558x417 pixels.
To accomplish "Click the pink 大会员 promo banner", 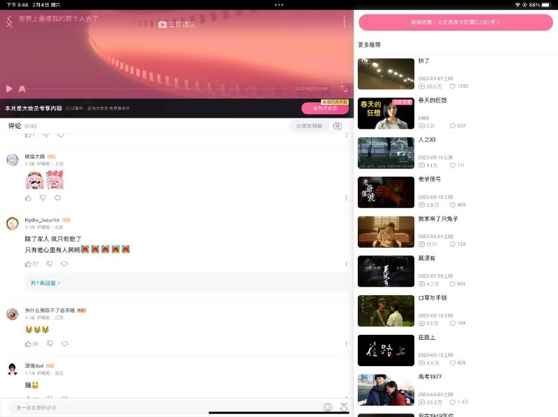I will click(x=455, y=22).
